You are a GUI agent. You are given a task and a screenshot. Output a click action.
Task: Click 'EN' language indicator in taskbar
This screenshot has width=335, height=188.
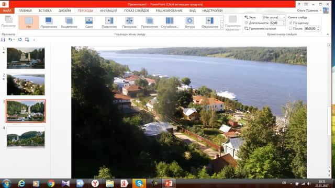point(284,183)
